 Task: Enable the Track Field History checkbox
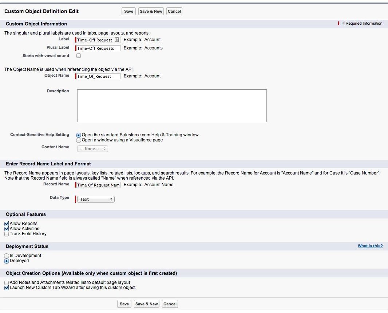tap(7, 234)
